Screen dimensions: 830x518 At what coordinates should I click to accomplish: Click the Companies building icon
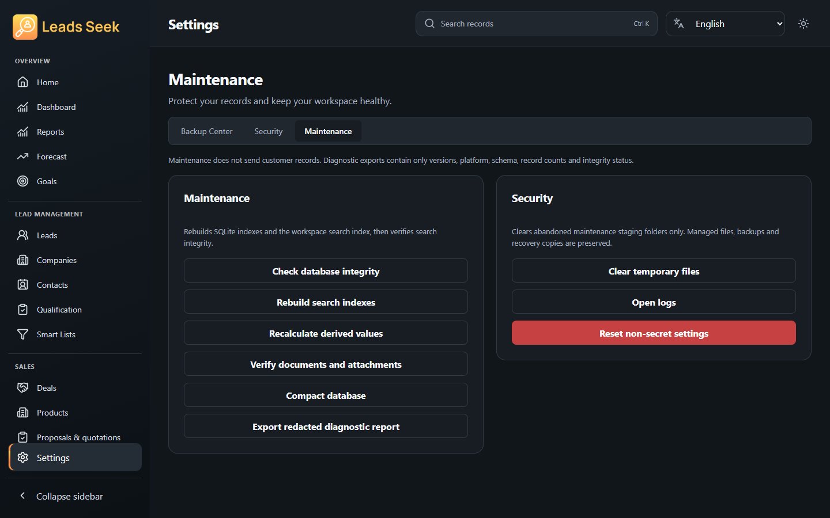(22, 260)
